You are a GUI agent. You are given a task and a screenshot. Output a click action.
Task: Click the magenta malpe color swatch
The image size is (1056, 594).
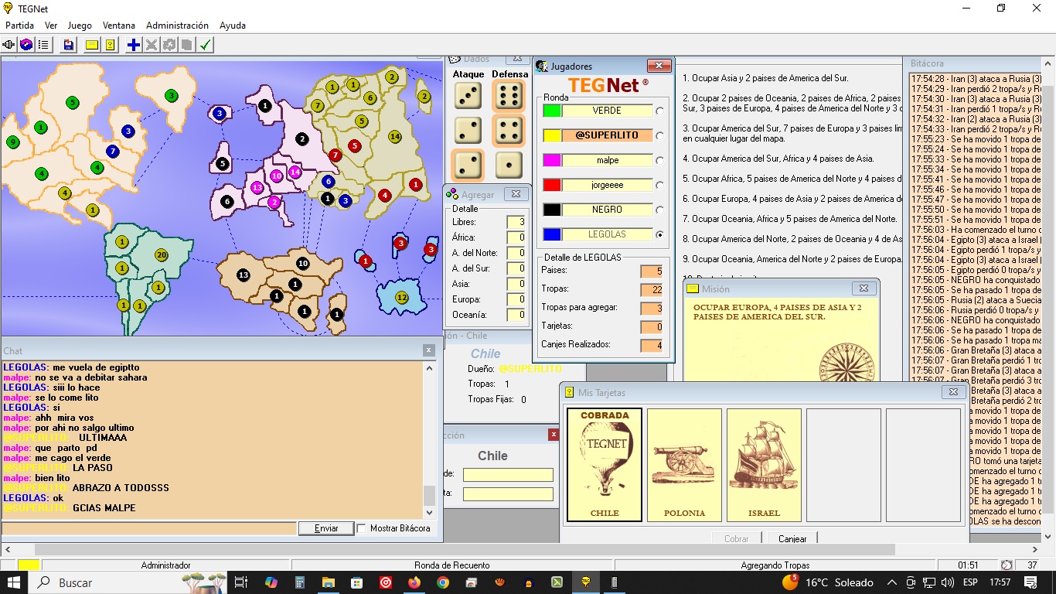(552, 161)
